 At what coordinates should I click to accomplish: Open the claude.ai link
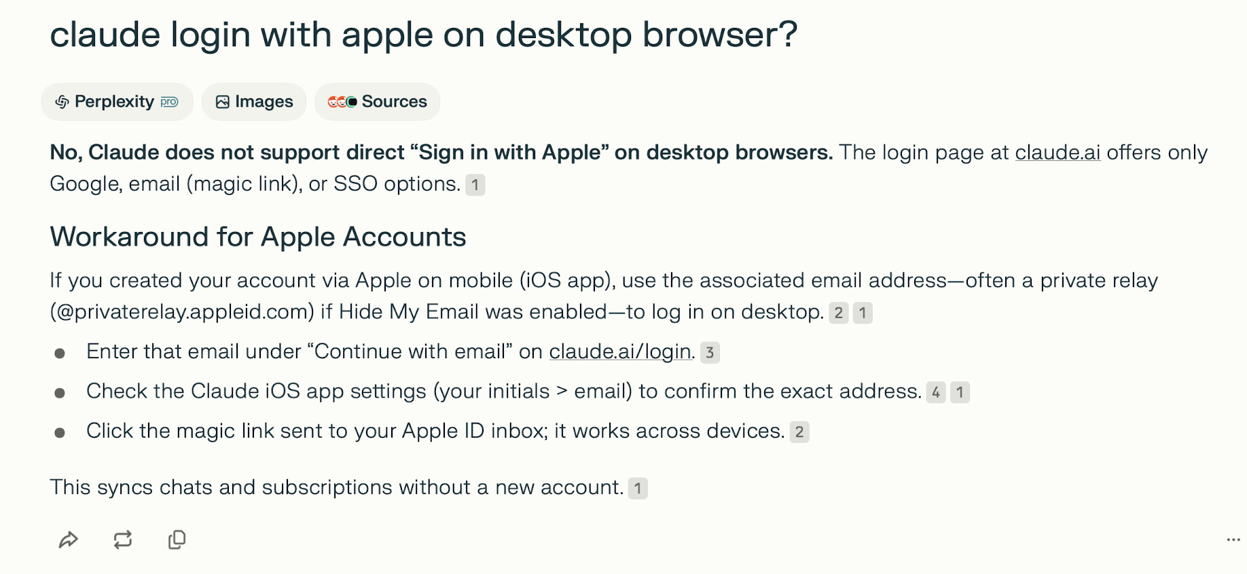coord(1057,153)
